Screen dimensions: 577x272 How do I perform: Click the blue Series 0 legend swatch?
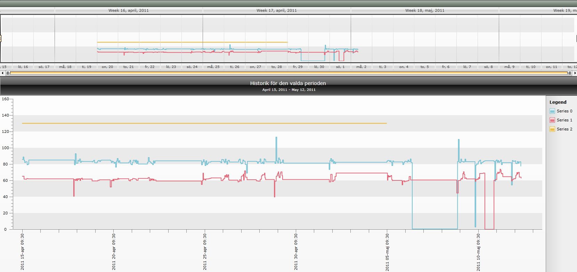pos(552,111)
